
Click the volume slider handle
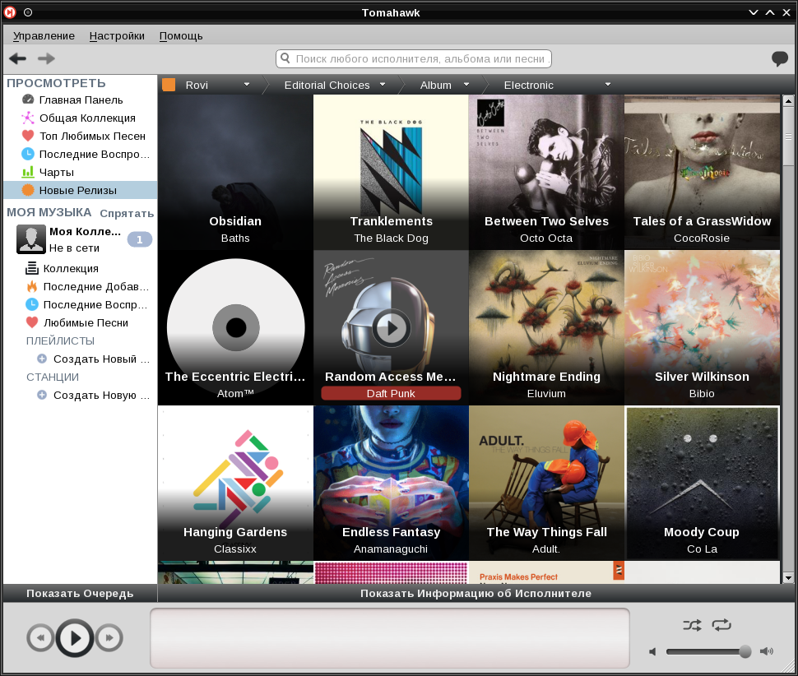[745, 651]
